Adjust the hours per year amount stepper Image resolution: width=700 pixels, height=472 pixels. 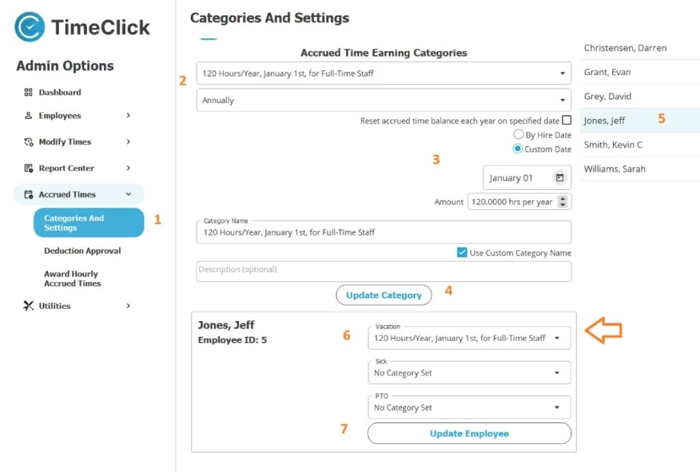[563, 202]
